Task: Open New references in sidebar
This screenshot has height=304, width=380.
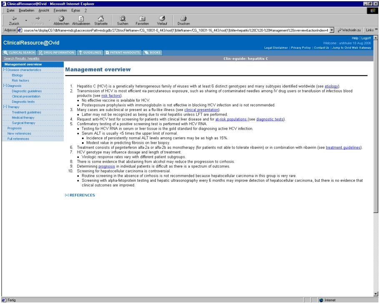Action: point(19,134)
